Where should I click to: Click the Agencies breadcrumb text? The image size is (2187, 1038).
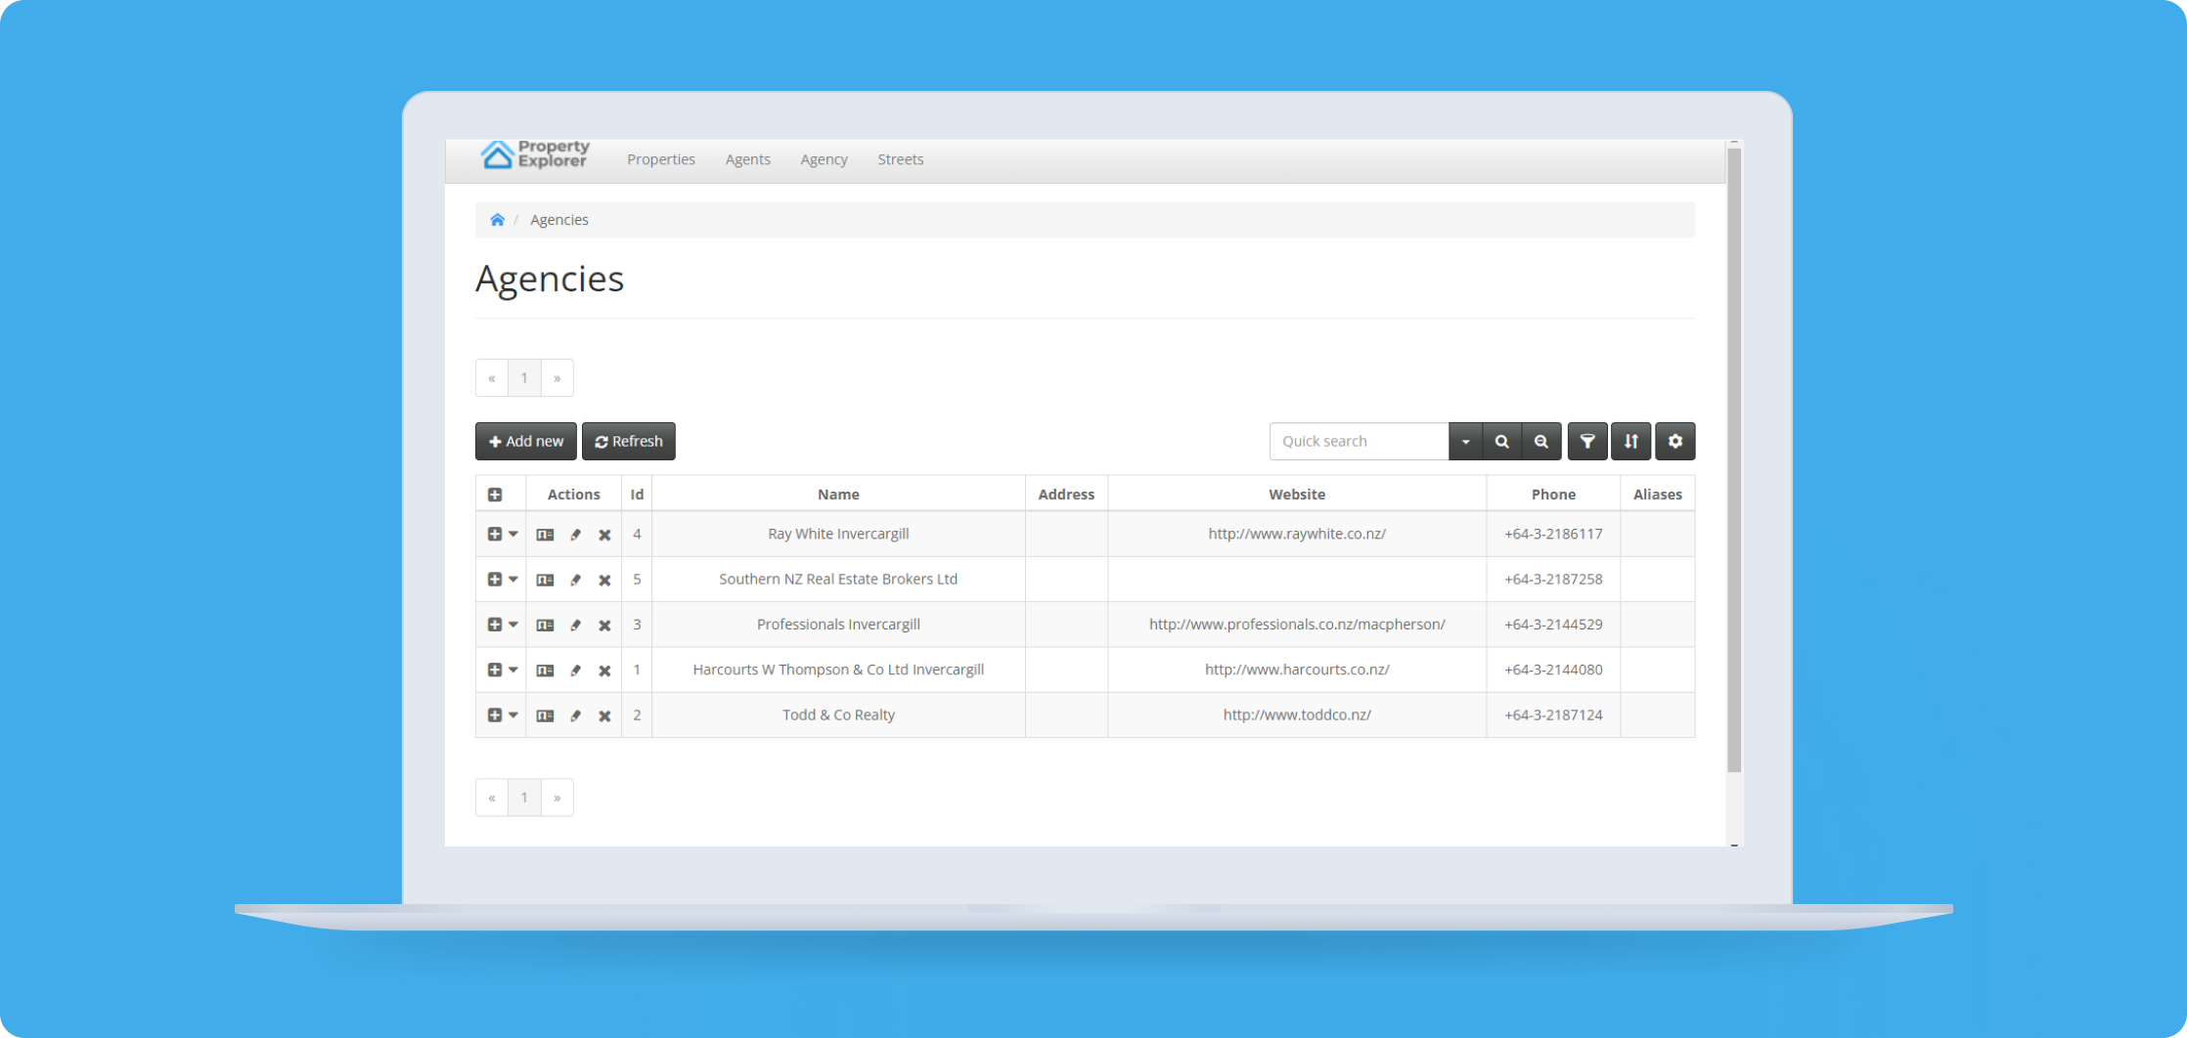coord(559,220)
